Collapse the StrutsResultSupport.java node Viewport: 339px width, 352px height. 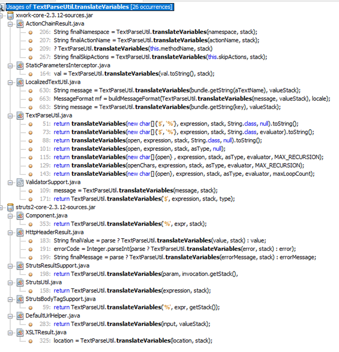(x=10, y=266)
